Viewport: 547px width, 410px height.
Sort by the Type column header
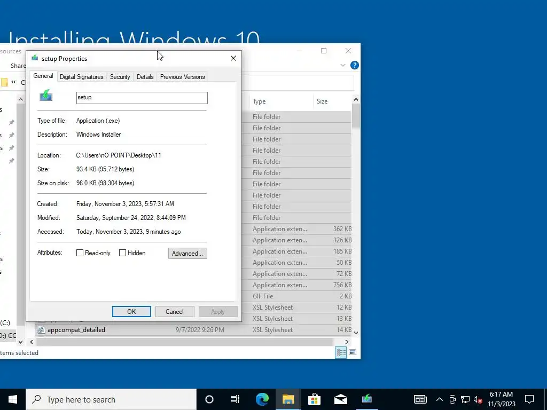[x=281, y=101]
